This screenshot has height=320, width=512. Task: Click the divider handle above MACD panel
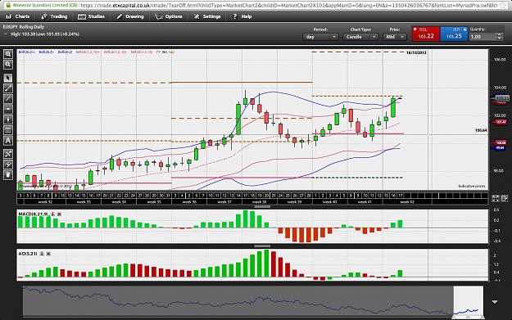[262, 207]
